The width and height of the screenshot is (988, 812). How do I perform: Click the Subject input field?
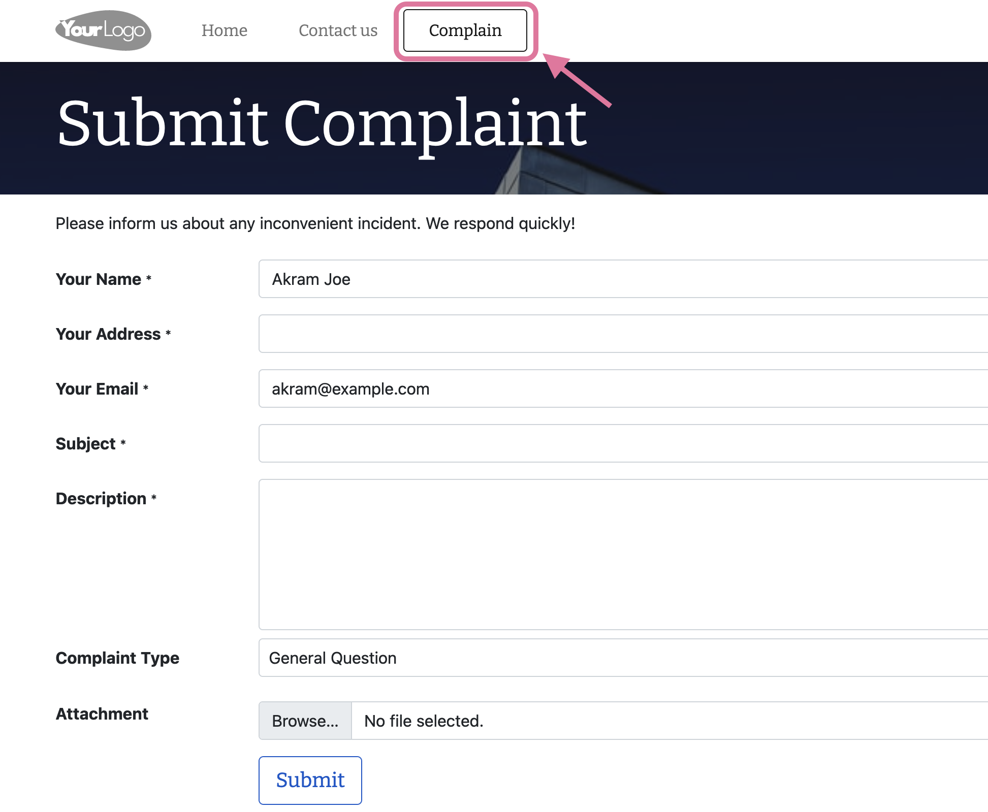[x=623, y=443]
